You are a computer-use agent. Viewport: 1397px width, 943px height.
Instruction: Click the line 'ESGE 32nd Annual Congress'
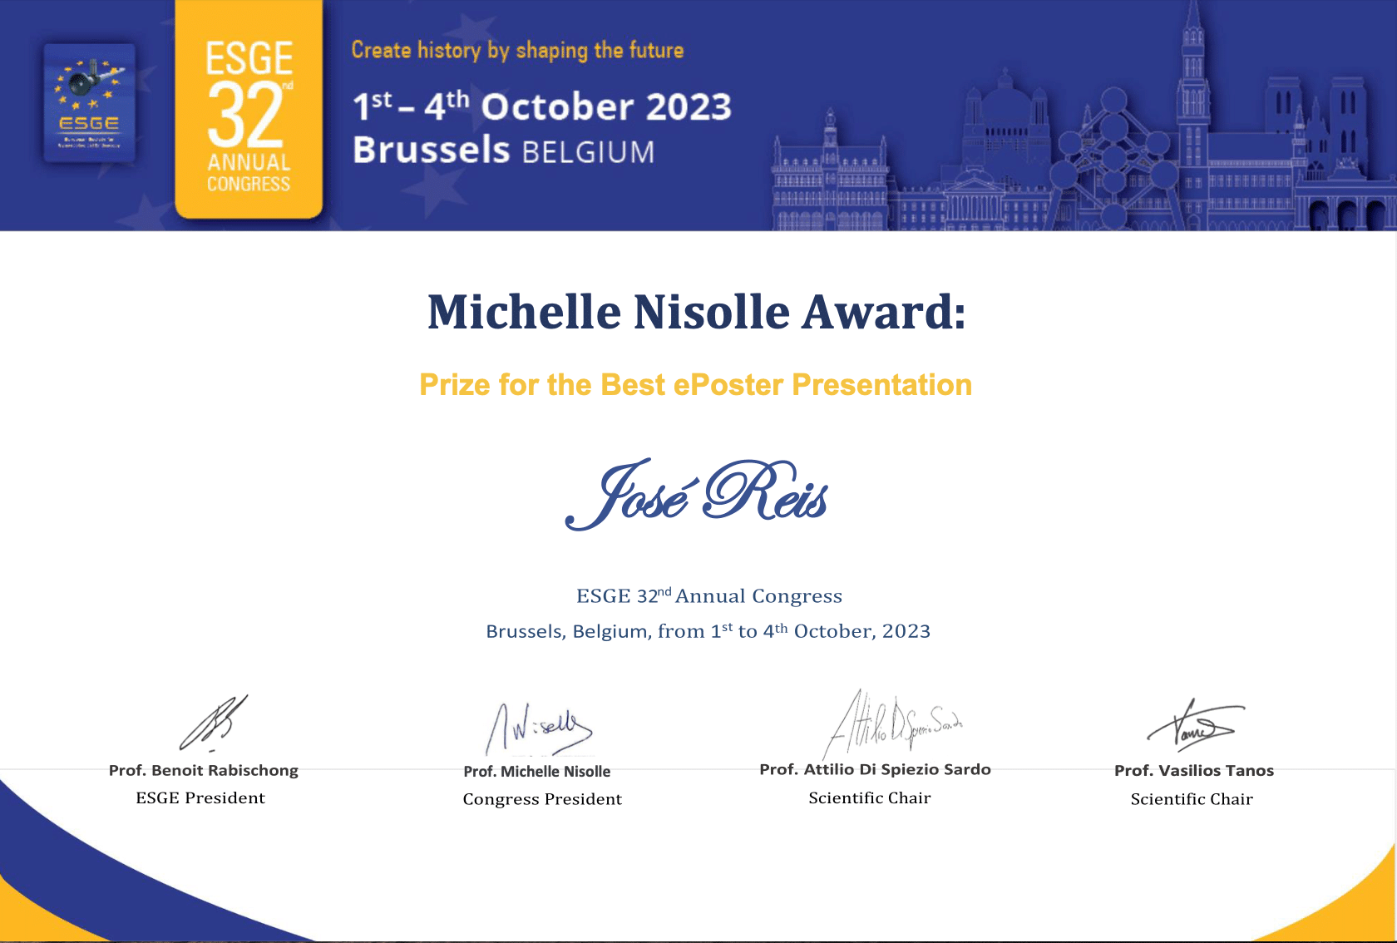(709, 595)
